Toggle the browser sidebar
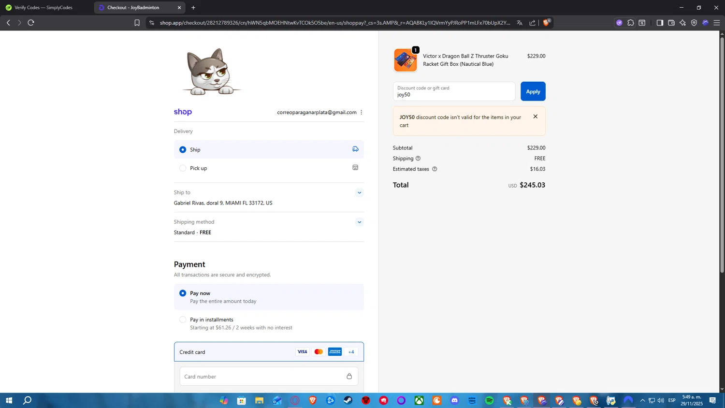The width and height of the screenshot is (725, 408). click(x=660, y=23)
